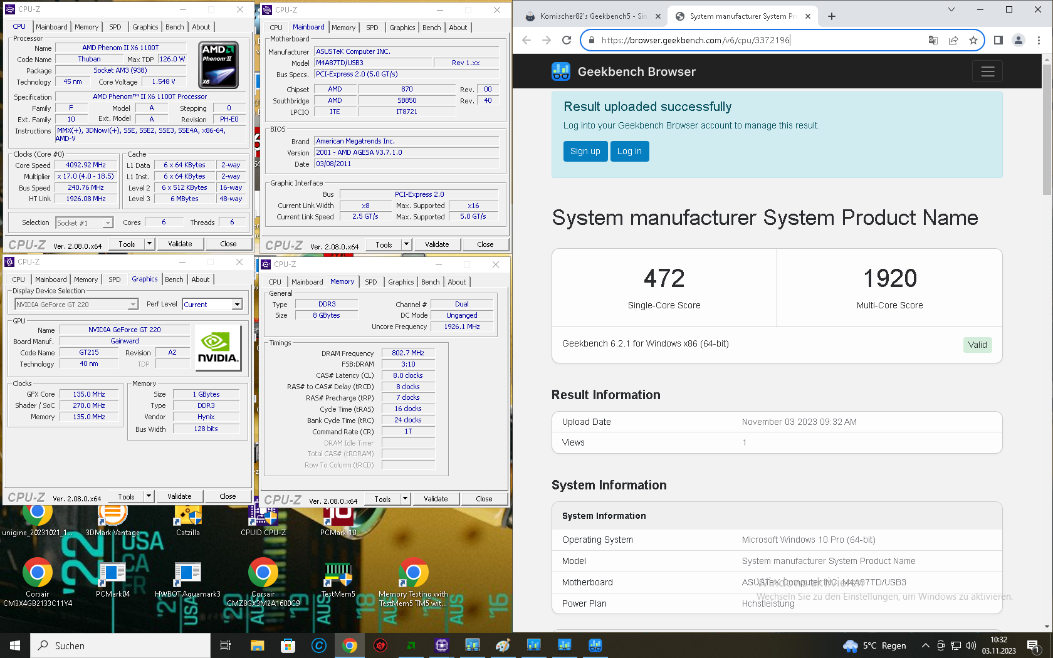1053x658 pixels.
Task: Open Task View in the taskbar
Action: click(x=226, y=645)
